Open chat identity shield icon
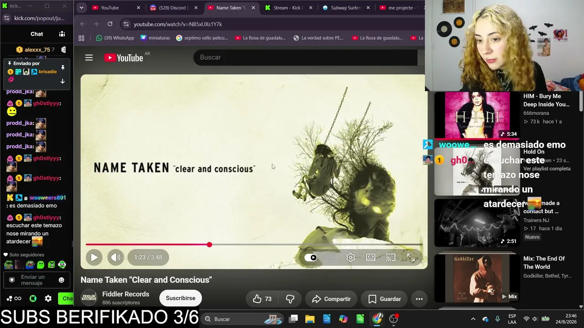The height and width of the screenshot is (328, 584). pyautogui.click(x=12, y=280)
